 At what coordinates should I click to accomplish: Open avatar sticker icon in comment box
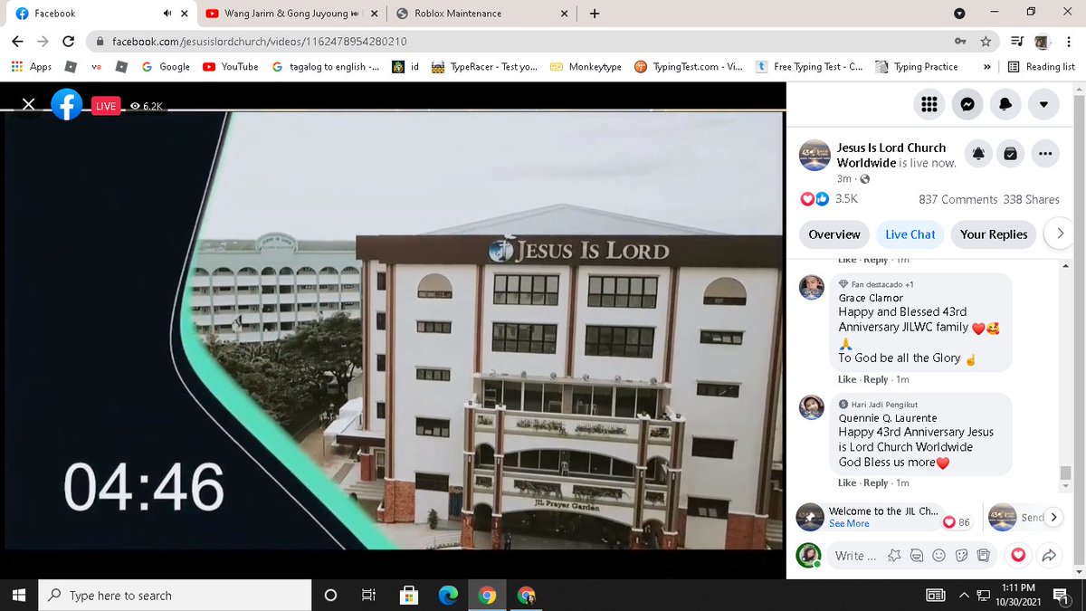coord(916,555)
